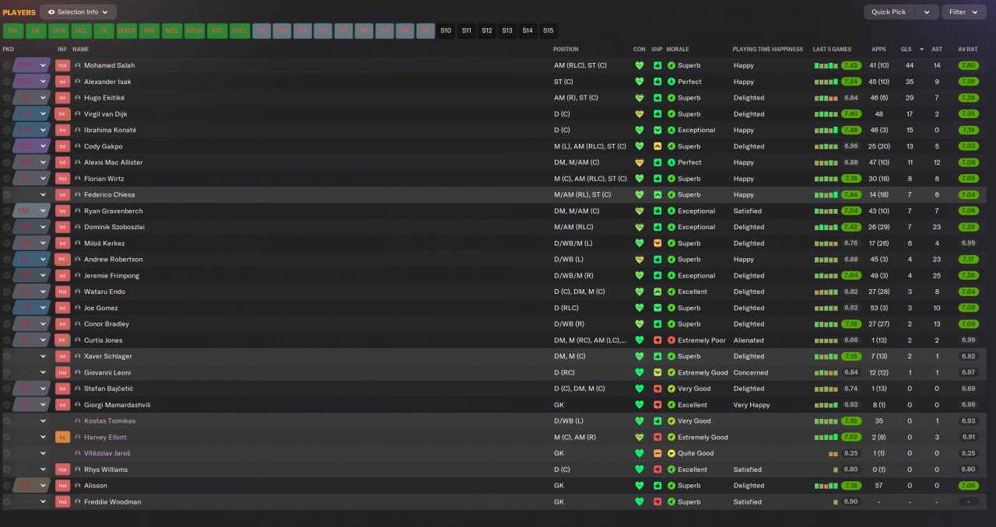The width and height of the screenshot is (996, 527).
Task: Select the S15 substitute slot
Action: click(x=549, y=31)
